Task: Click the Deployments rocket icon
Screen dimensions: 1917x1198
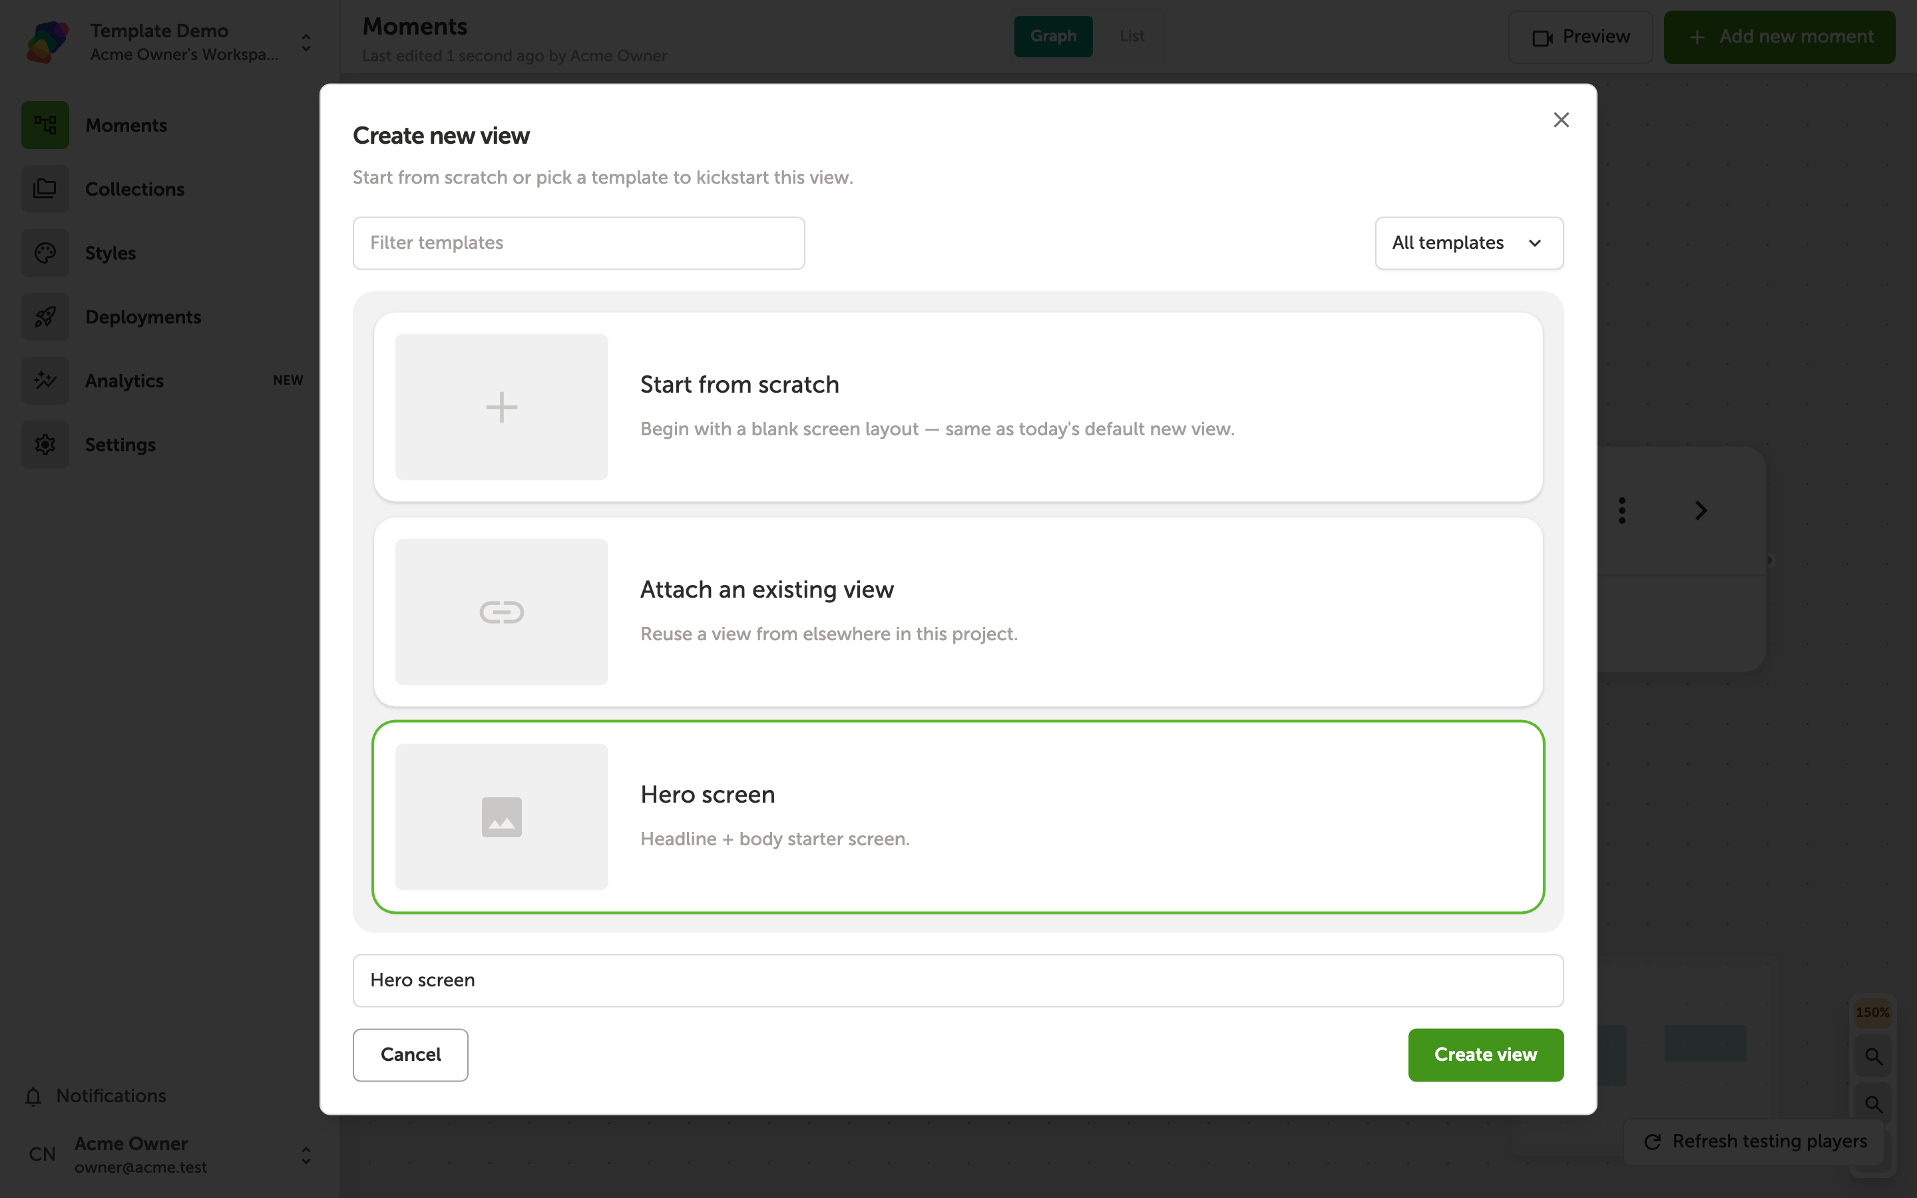Action: coord(45,317)
